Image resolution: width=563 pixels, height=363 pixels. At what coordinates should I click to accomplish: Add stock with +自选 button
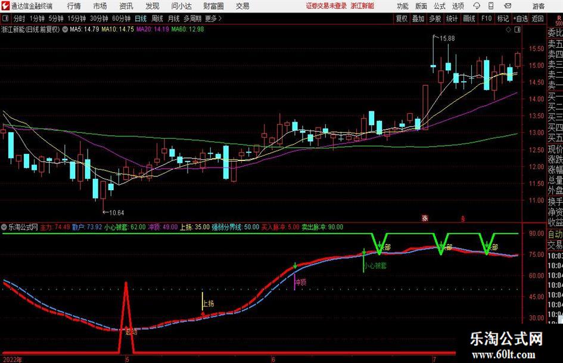point(521,18)
